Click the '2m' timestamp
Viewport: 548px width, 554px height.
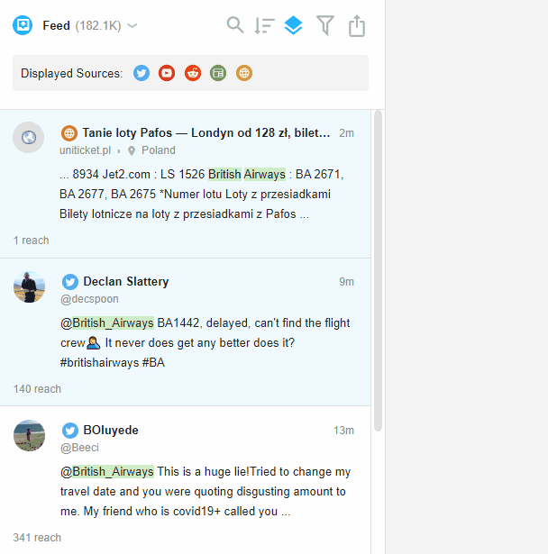[x=346, y=133]
